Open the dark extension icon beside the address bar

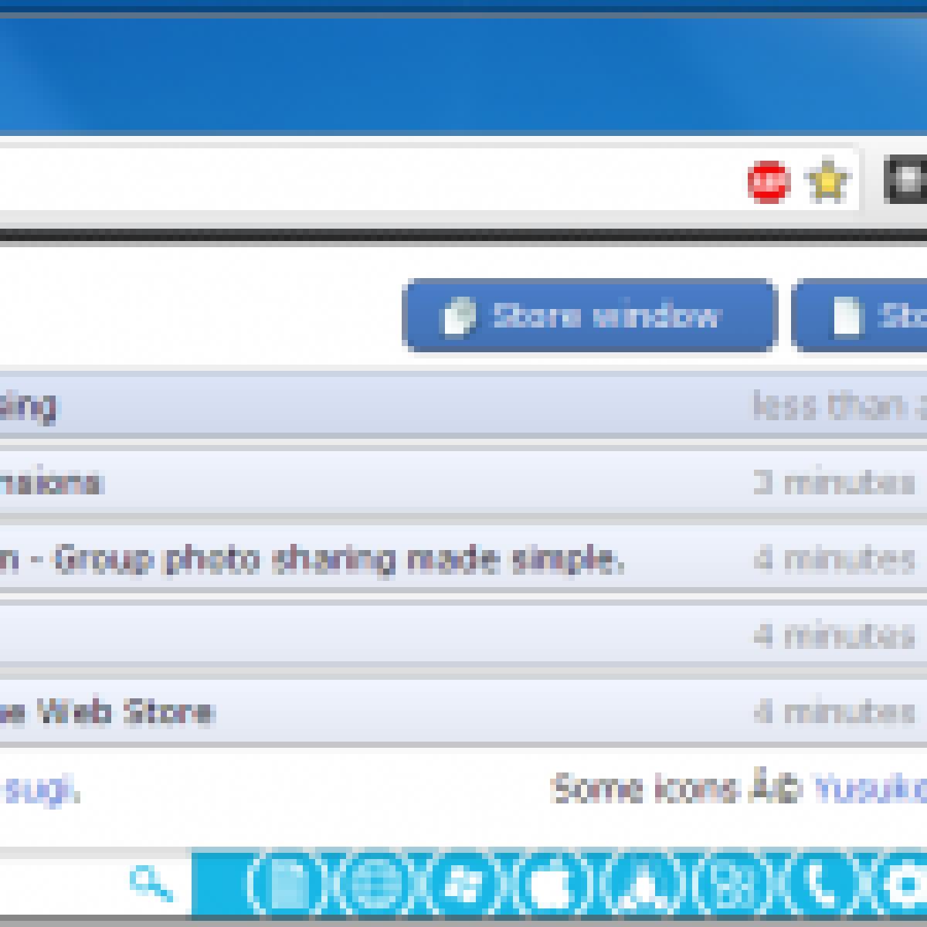point(905,181)
